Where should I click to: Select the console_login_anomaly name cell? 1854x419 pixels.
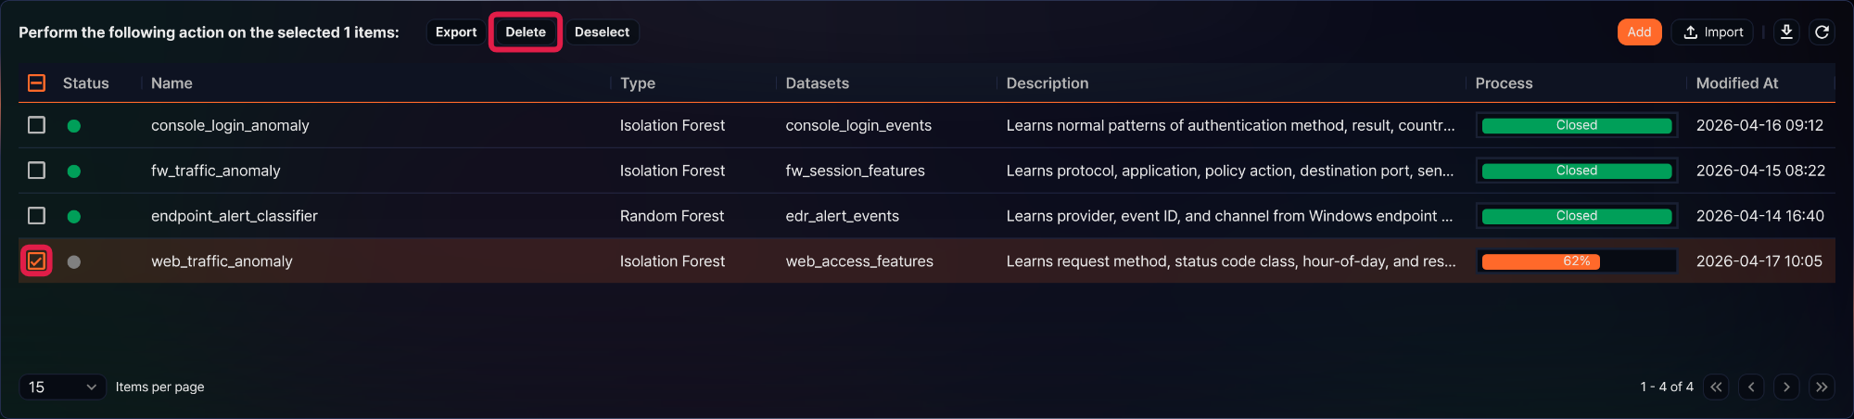click(x=230, y=126)
